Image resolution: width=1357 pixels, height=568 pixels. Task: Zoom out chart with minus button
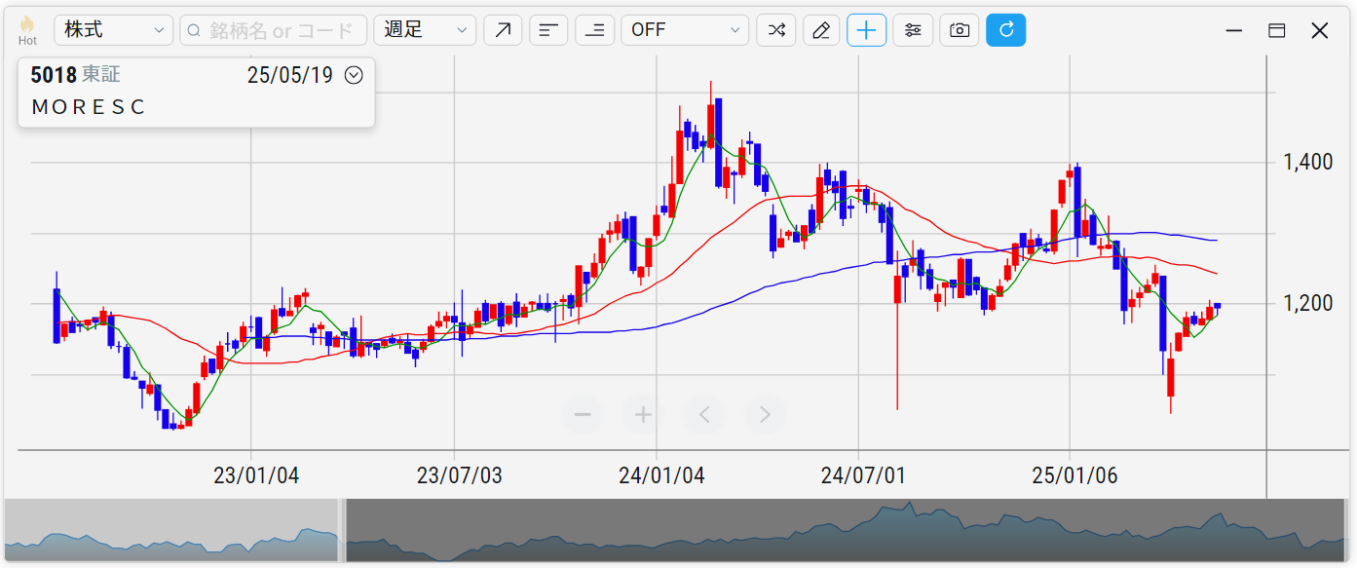(583, 415)
